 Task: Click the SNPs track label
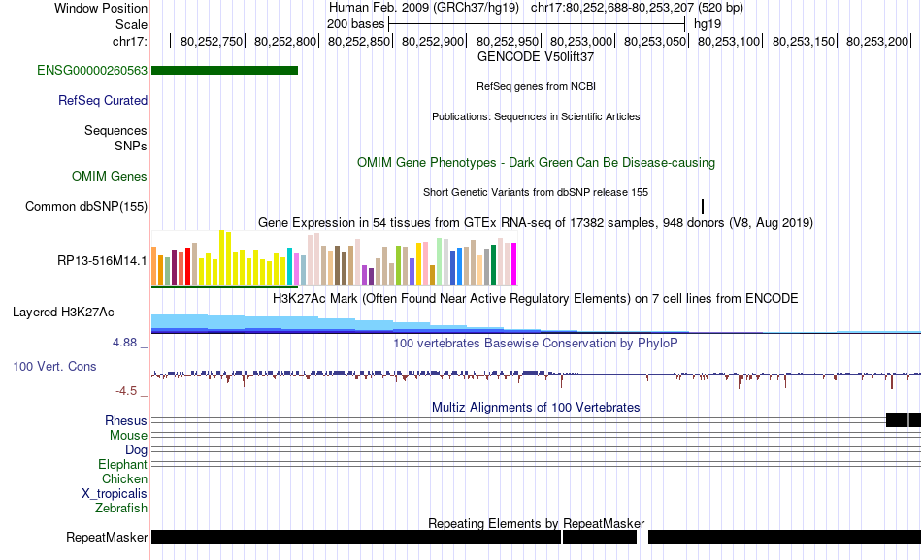click(131, 146)
